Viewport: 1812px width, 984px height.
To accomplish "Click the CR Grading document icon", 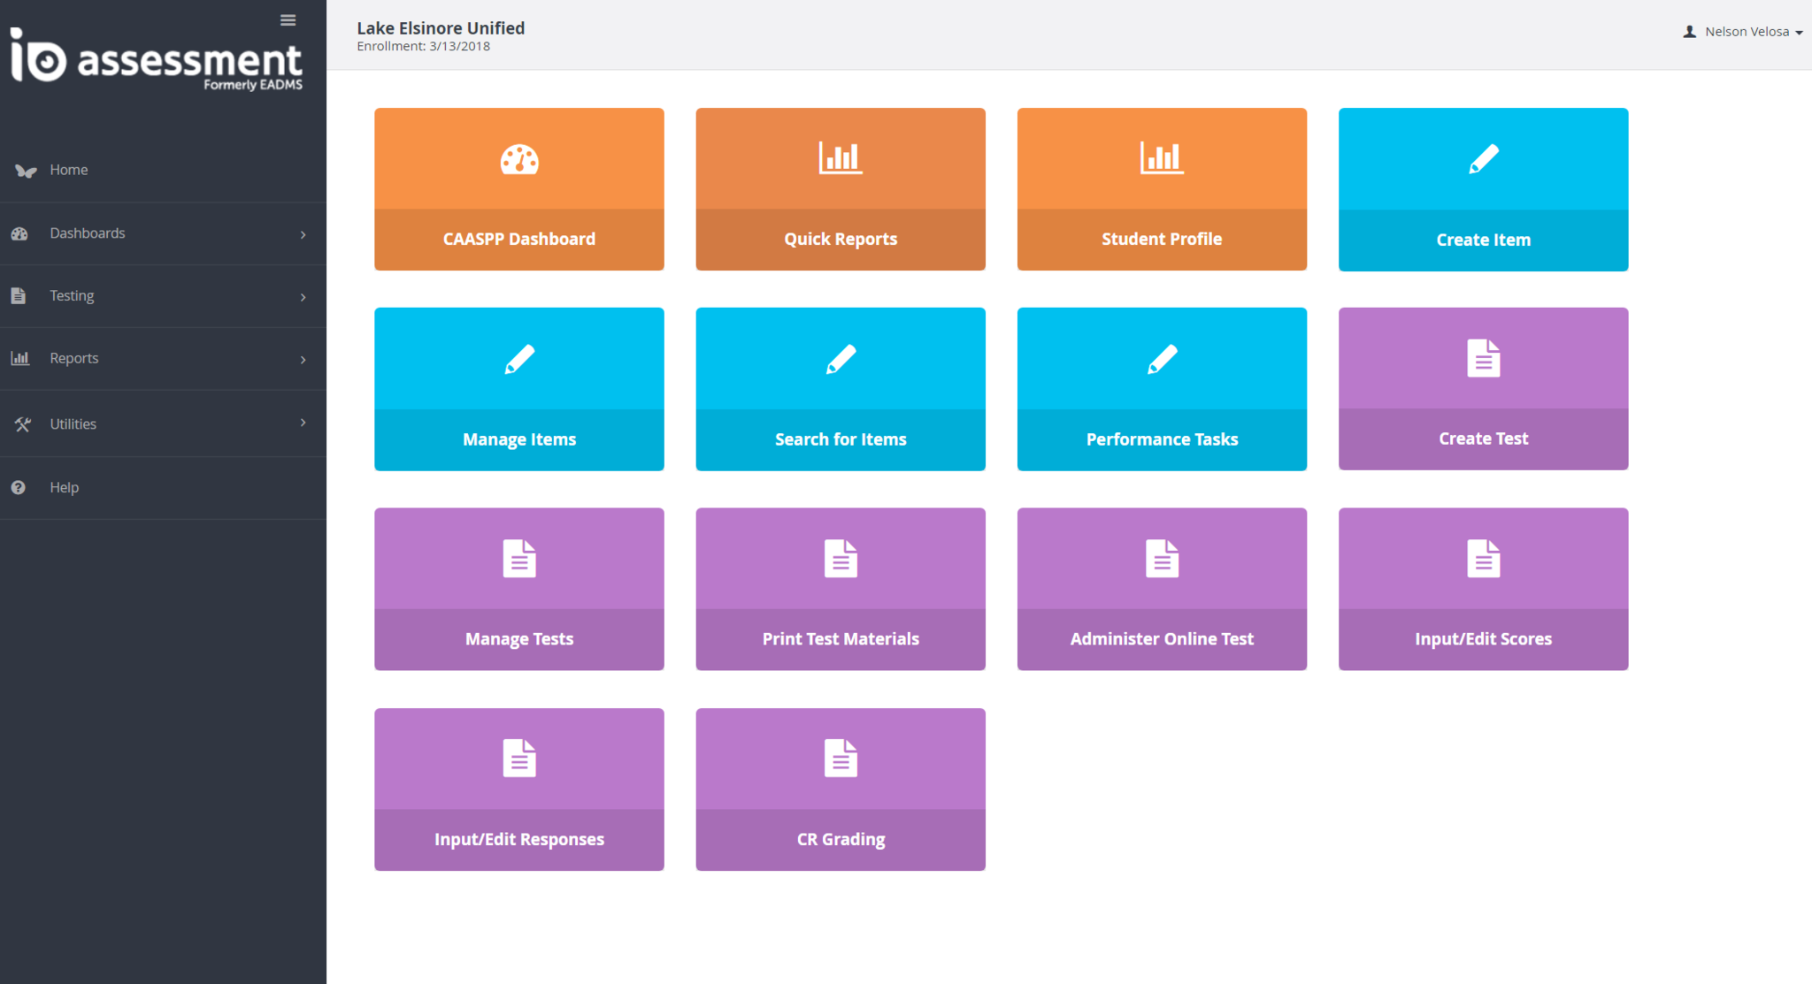I will point(840,759).
